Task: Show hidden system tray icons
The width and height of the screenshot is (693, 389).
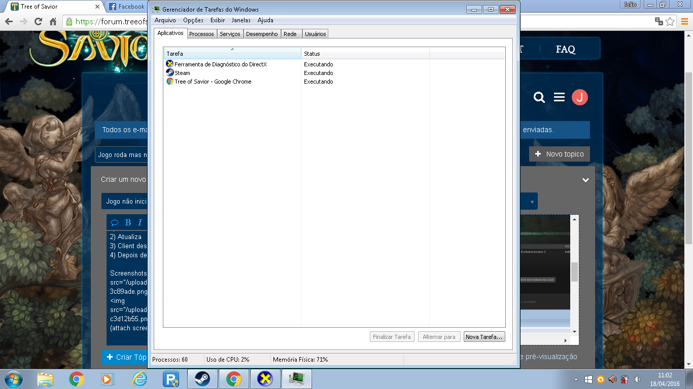Action: [576, 379]
